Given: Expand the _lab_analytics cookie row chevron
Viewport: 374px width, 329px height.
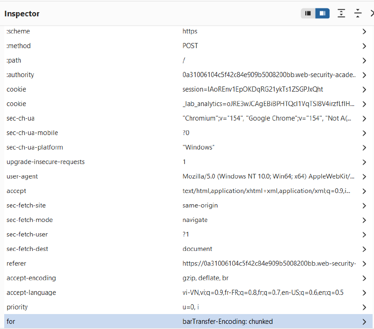Looking at the screenshot, I should tap(364, 104).
